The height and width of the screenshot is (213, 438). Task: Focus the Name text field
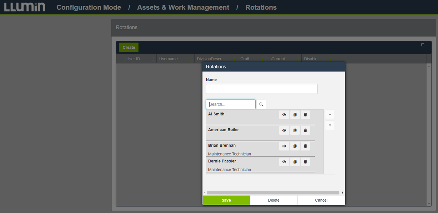(x=262, y=89)
